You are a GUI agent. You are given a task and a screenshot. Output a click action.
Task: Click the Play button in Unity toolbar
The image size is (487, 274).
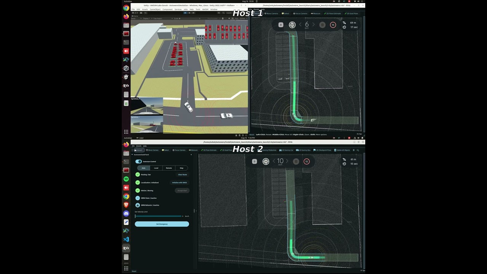(185, 13)
